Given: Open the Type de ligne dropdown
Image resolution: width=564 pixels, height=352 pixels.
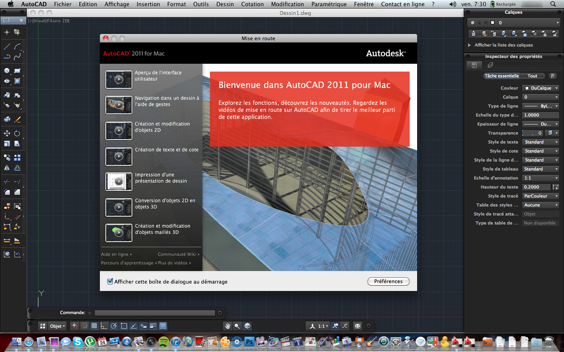Looking at the screenshot, I should [540, 106].
